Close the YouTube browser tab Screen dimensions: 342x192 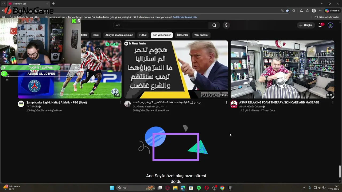tap(47, 3)
